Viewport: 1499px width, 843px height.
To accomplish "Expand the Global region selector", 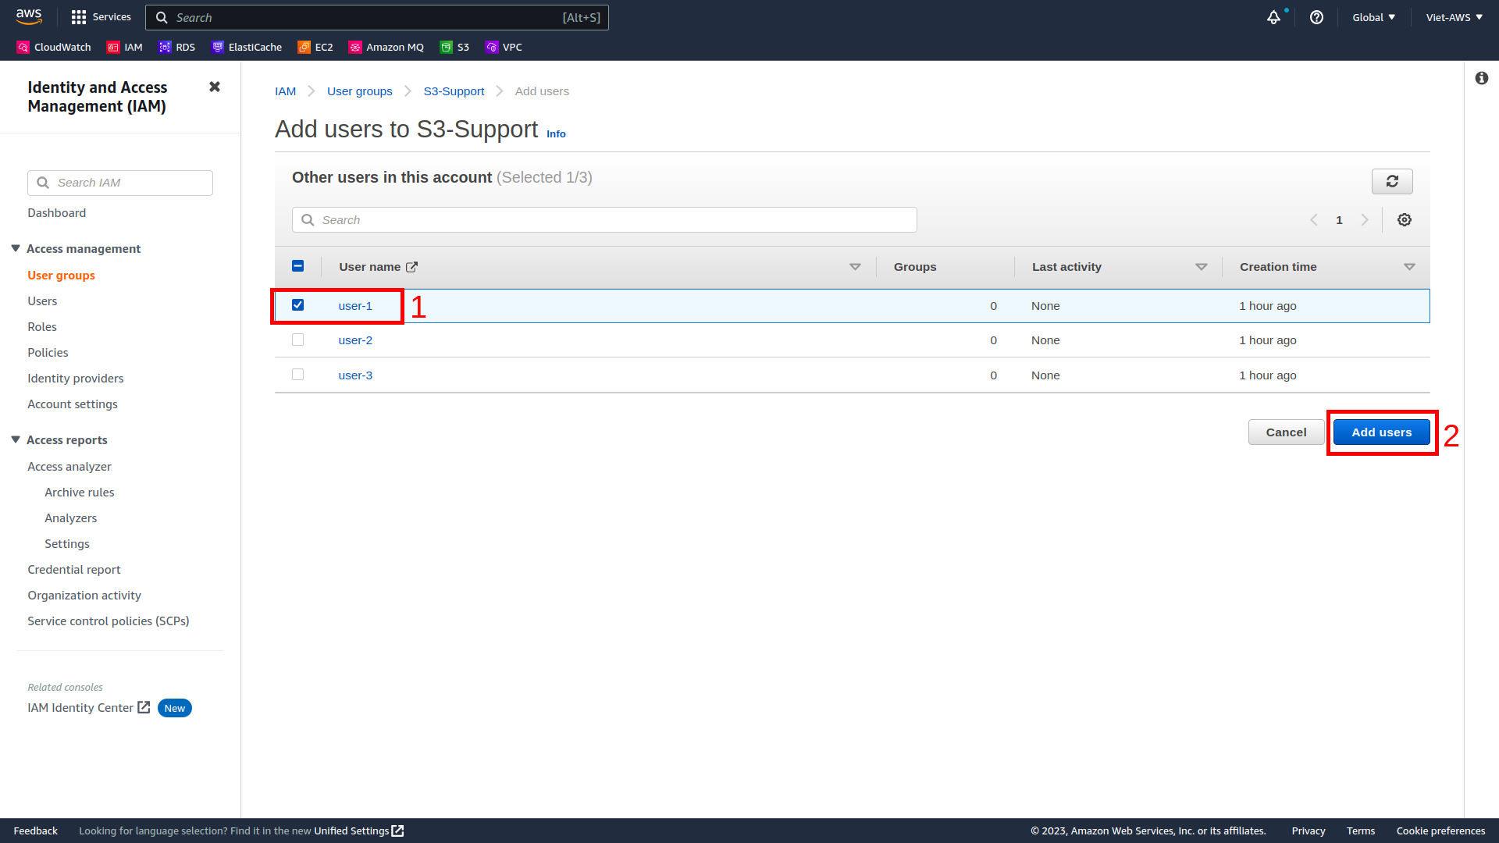I will point(1373,16).
